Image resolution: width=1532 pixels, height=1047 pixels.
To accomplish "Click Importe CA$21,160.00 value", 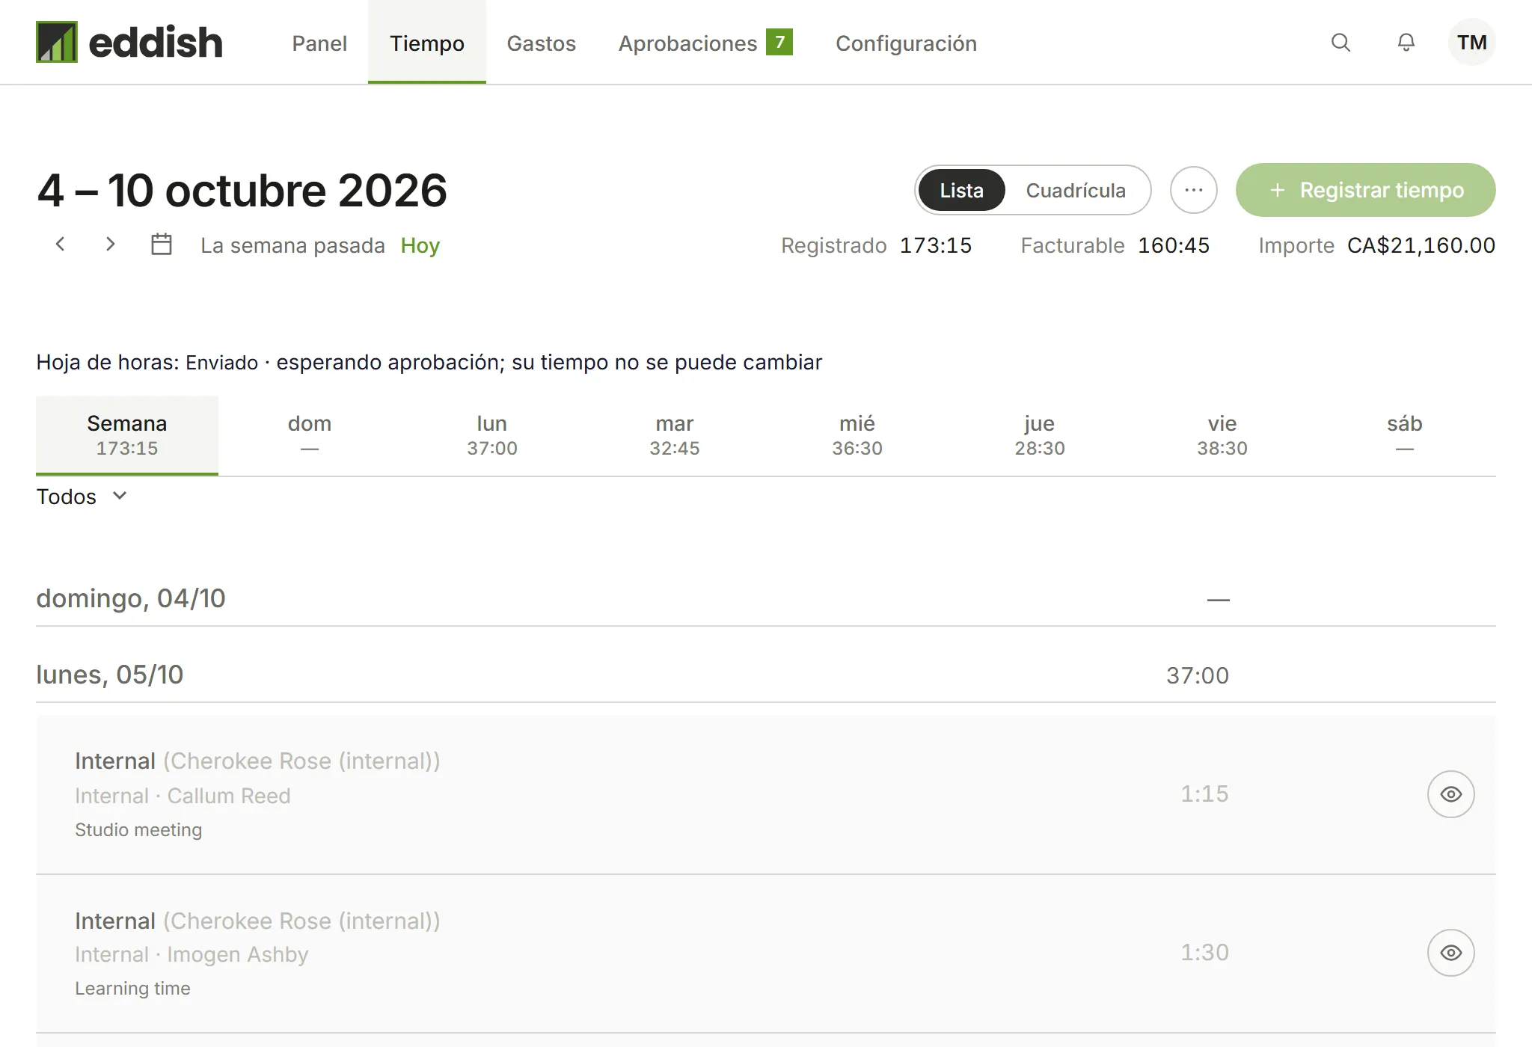I will pos(1421,245).
